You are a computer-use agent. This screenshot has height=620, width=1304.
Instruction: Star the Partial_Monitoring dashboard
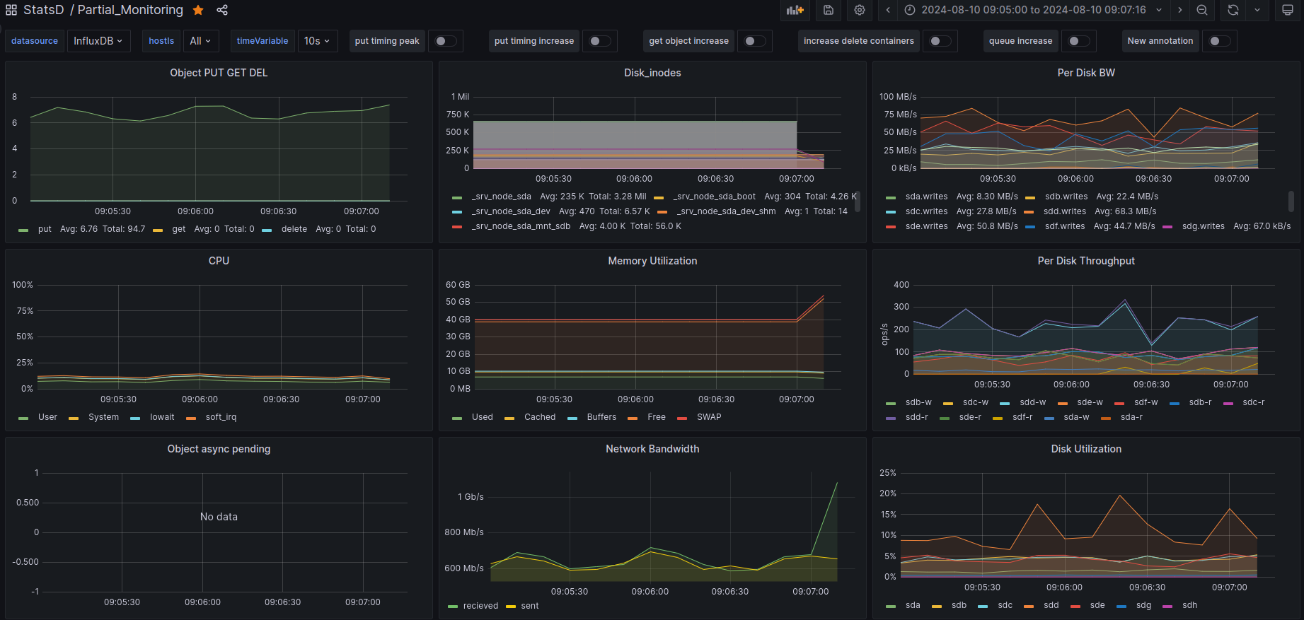tap(198, 10)
